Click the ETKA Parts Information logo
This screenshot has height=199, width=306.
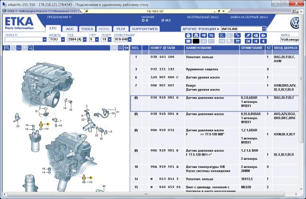[x=19, y=23]
